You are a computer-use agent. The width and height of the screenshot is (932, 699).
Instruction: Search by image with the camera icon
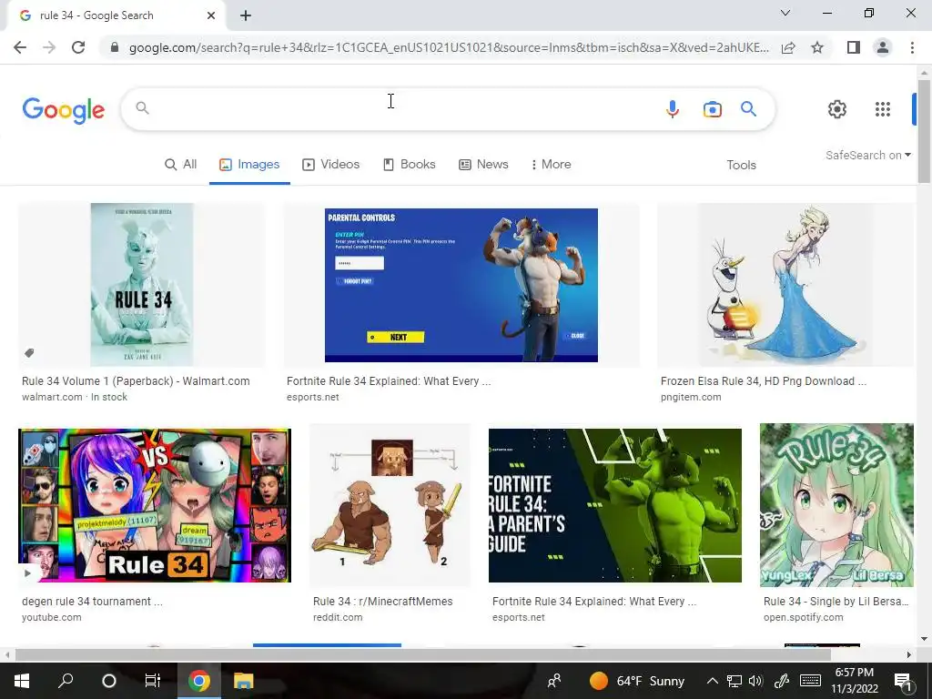point(712,109)
